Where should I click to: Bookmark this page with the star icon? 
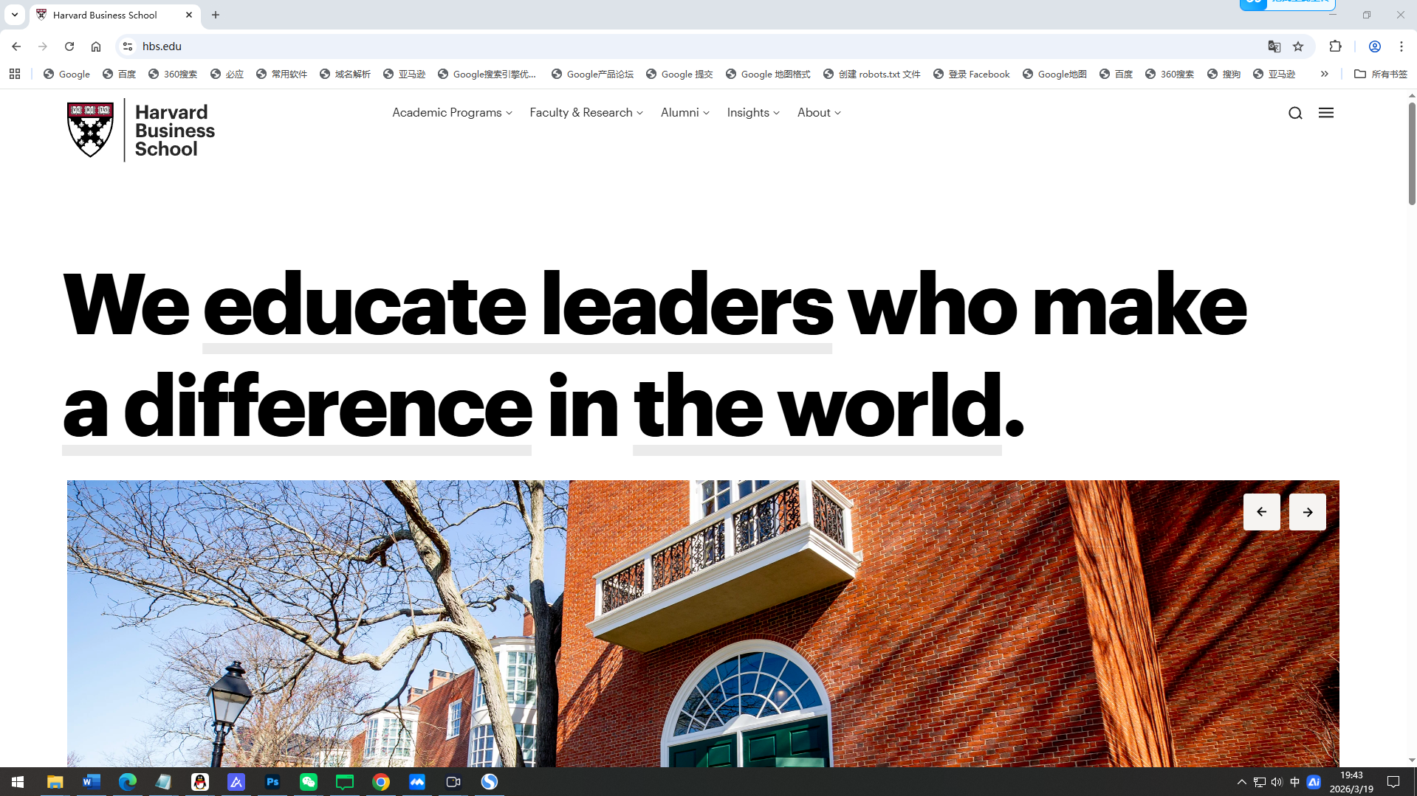[1298, 46]
